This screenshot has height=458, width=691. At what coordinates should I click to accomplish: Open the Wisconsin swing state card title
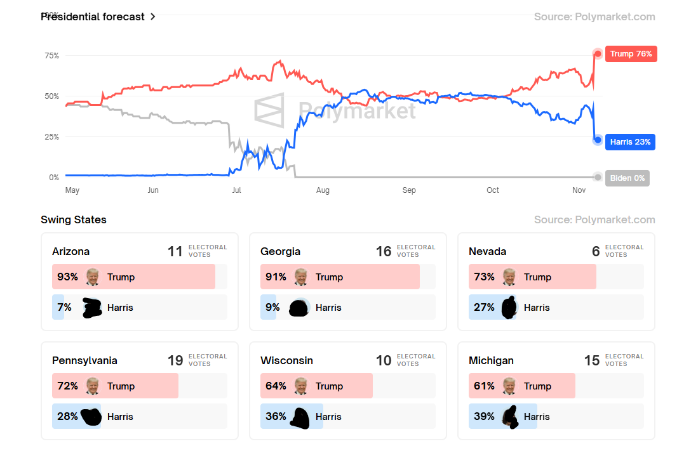(x=286, y=360)
